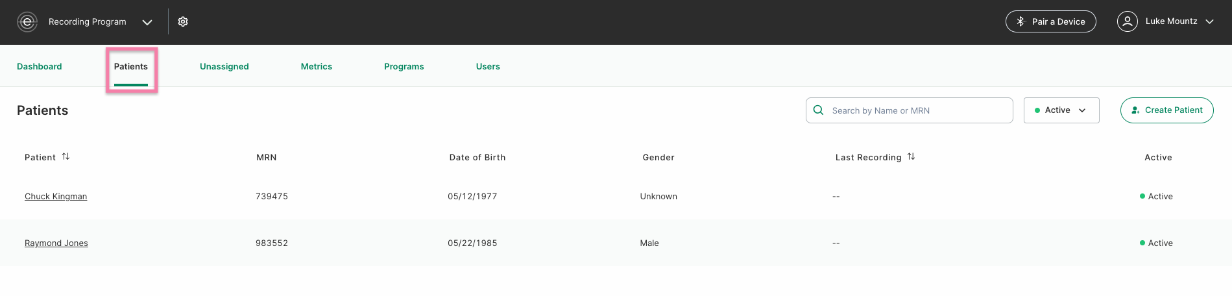Viewport: 1232px width, 296px height.
Task: Select the Programs tab
Action: [x=404, y=67]
